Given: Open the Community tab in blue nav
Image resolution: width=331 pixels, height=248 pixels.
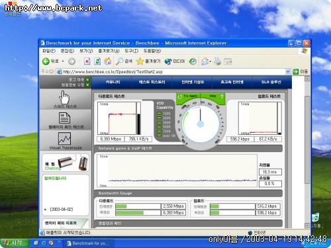Looking at the screenshot, I should (x=113, y=82).
